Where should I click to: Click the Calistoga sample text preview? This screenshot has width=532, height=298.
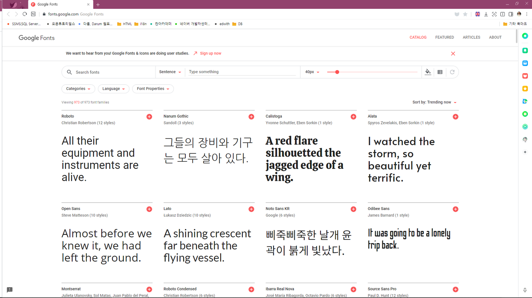coord(305,159)
